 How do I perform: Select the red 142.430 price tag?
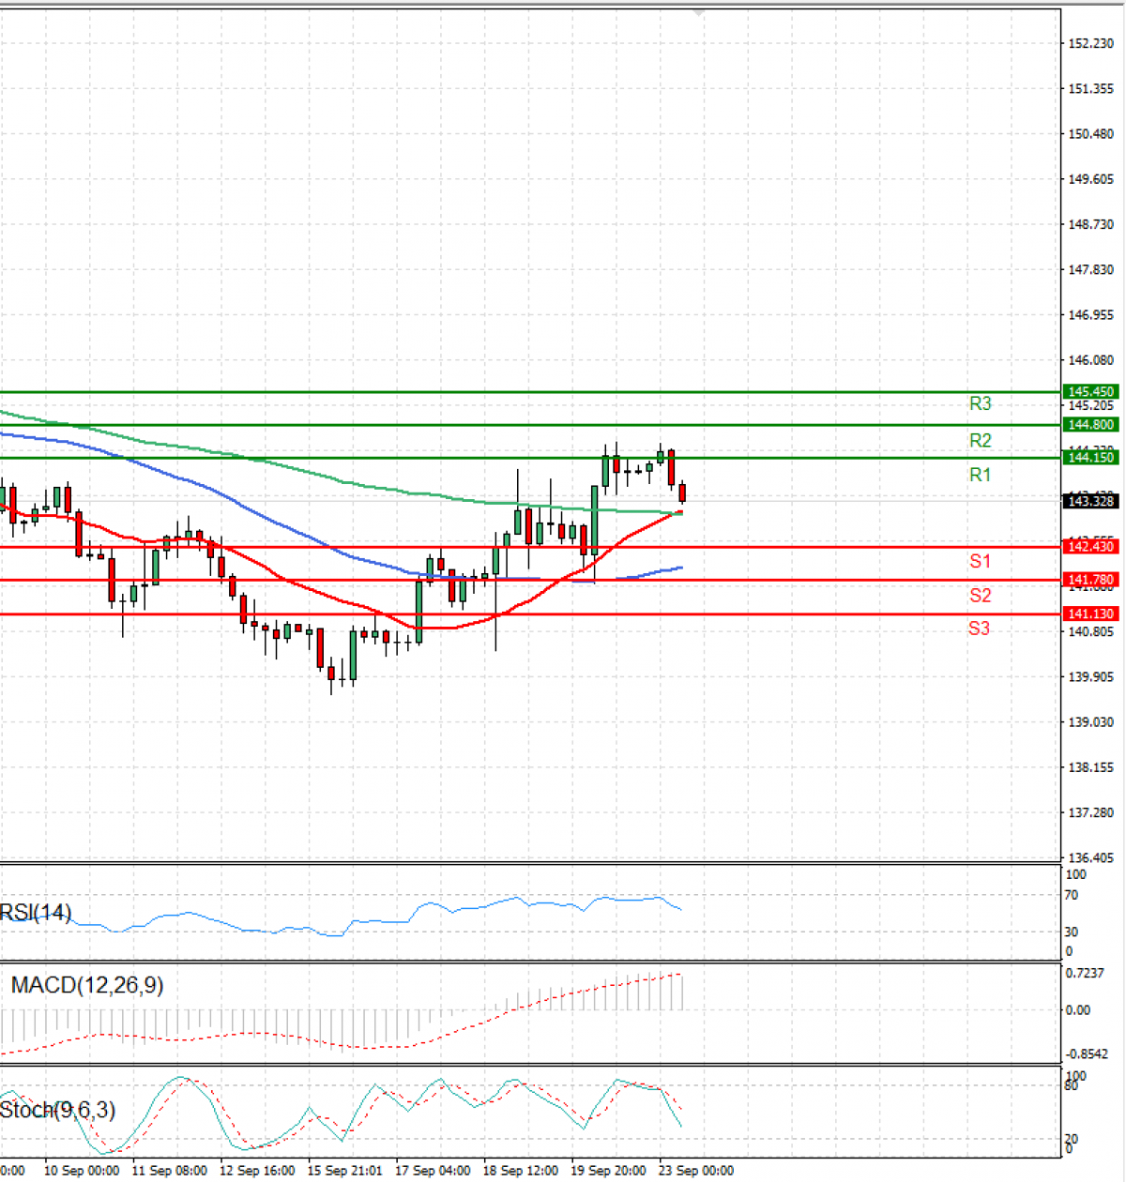[x=1090, y=547]
